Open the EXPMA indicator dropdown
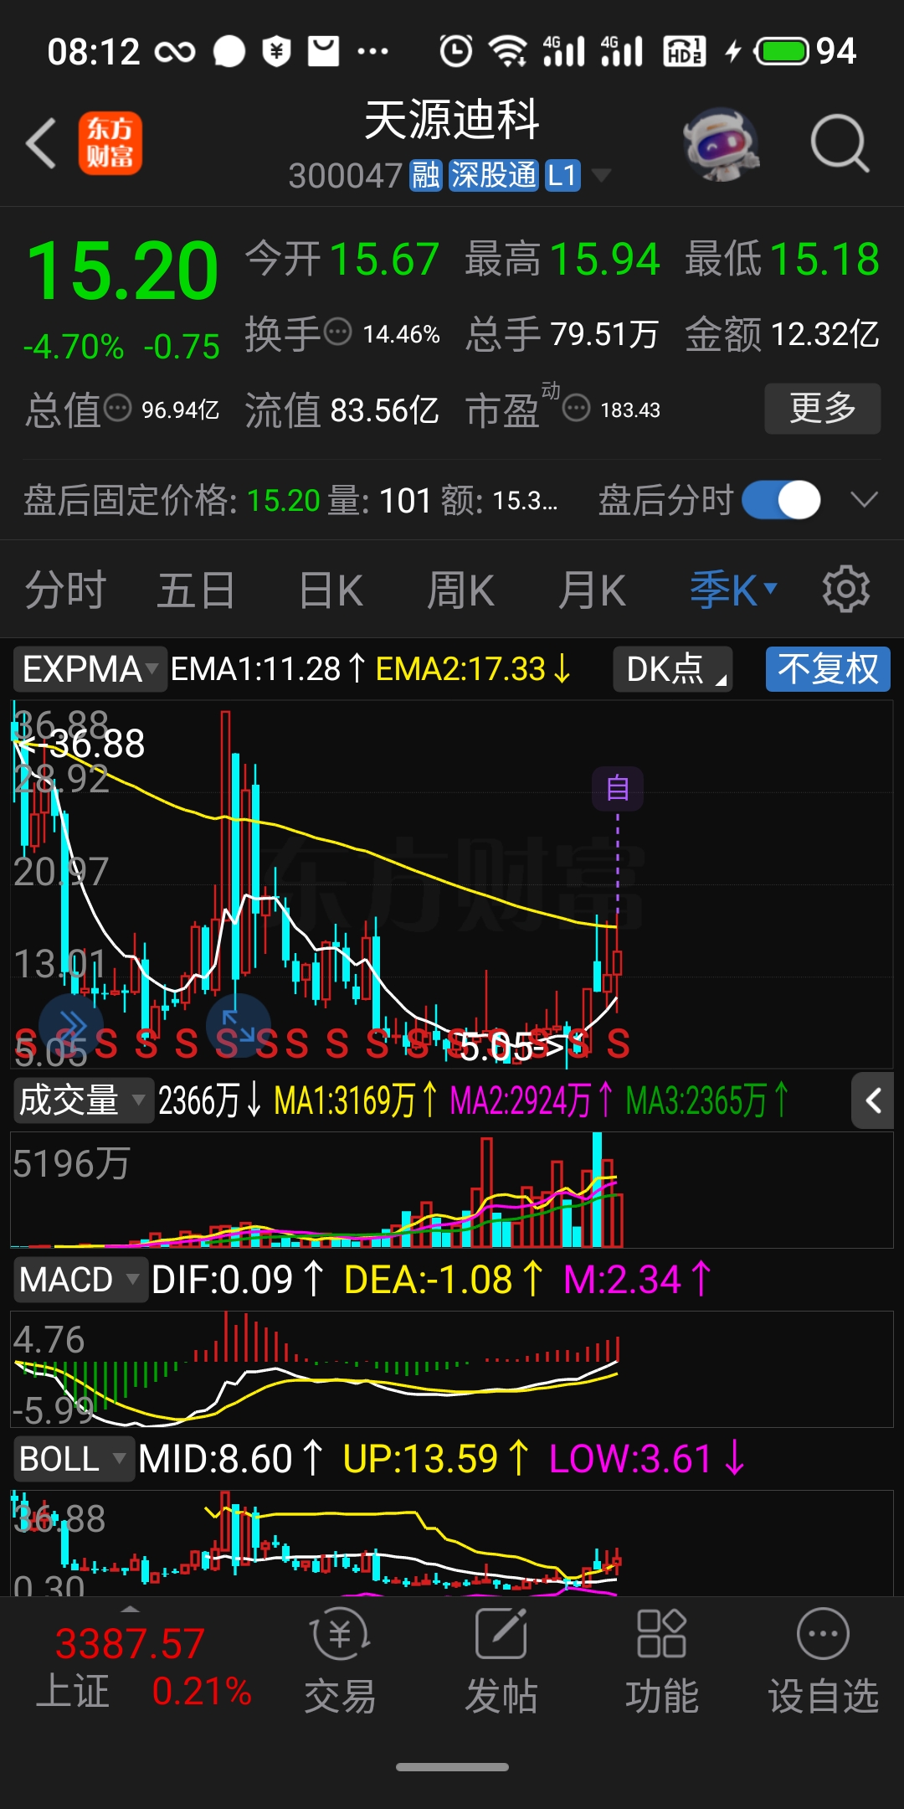The height and width of the screenshot is (1809, 904). pyautogui.click(x=90, y=669)
